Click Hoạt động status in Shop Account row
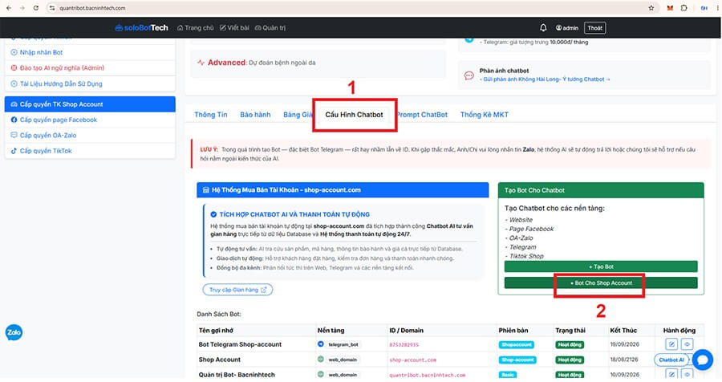The image size is (722, 382). pyautogui.click(x=570, y=360)
